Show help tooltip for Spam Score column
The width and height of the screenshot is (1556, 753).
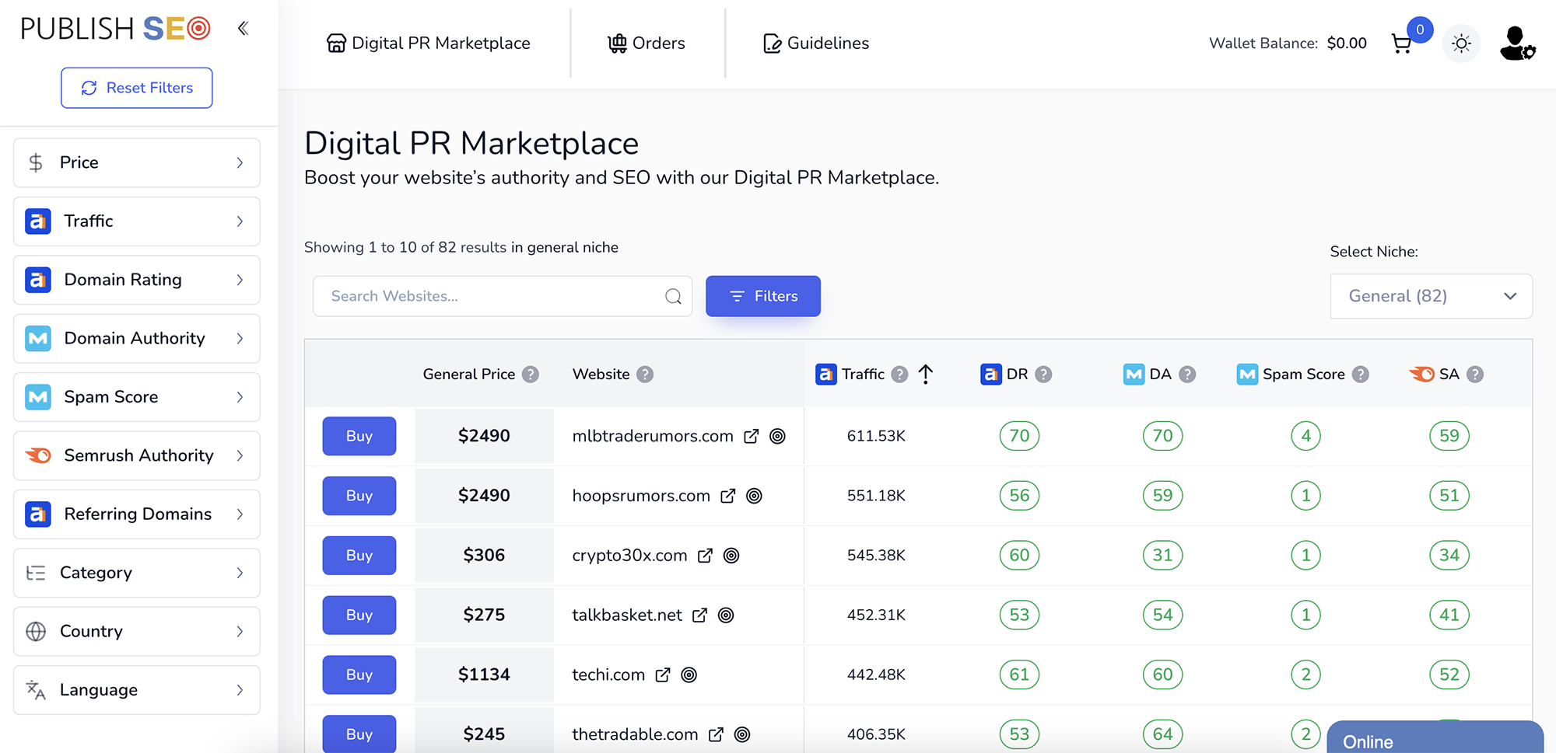click(x=1360, y=375)
